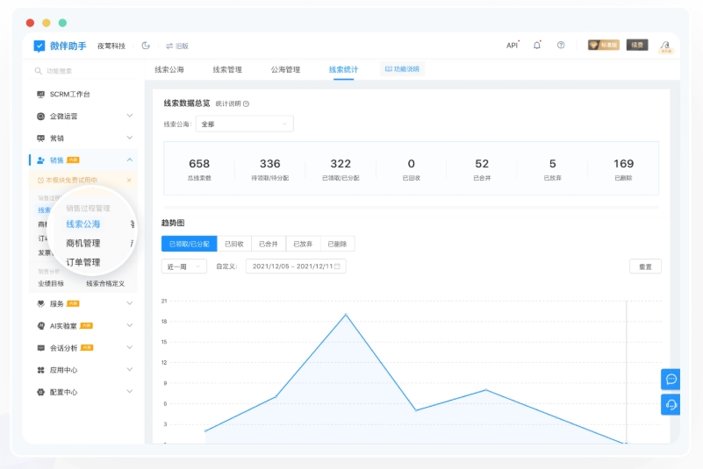Select the 已回收 trend filter
This screenshot has height=469, width=703.
(x=233, y=244)
